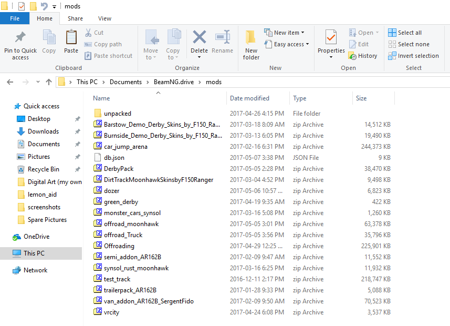
Task: Click the Delete red X icon
Action: (199, 37)
